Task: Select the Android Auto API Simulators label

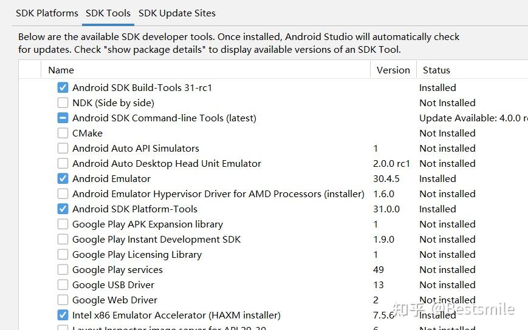Action: point(135,148)
